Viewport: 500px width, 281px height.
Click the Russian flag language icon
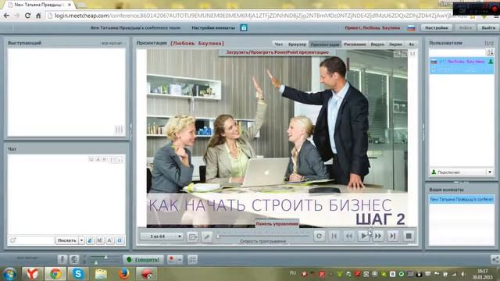coord(412,28)
